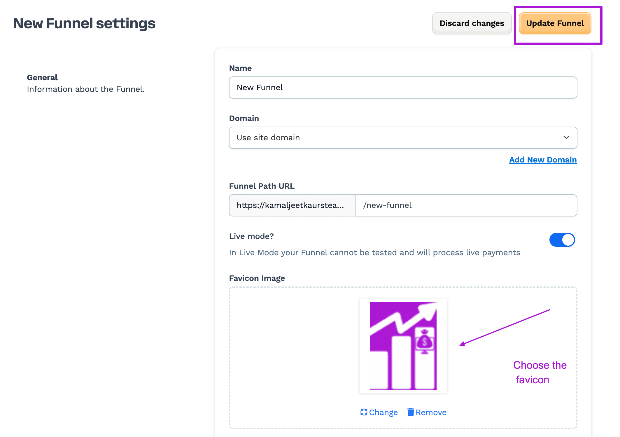The image size is (620, 437).
Task: Click the Change refresh icon
Action: click(x=364, y=412)
